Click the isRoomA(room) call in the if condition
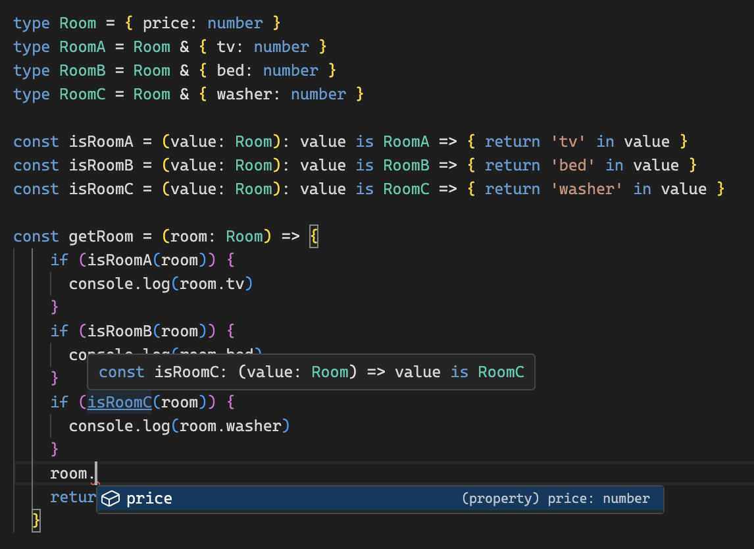Screen dimensions: 754x549 point(147,260)
